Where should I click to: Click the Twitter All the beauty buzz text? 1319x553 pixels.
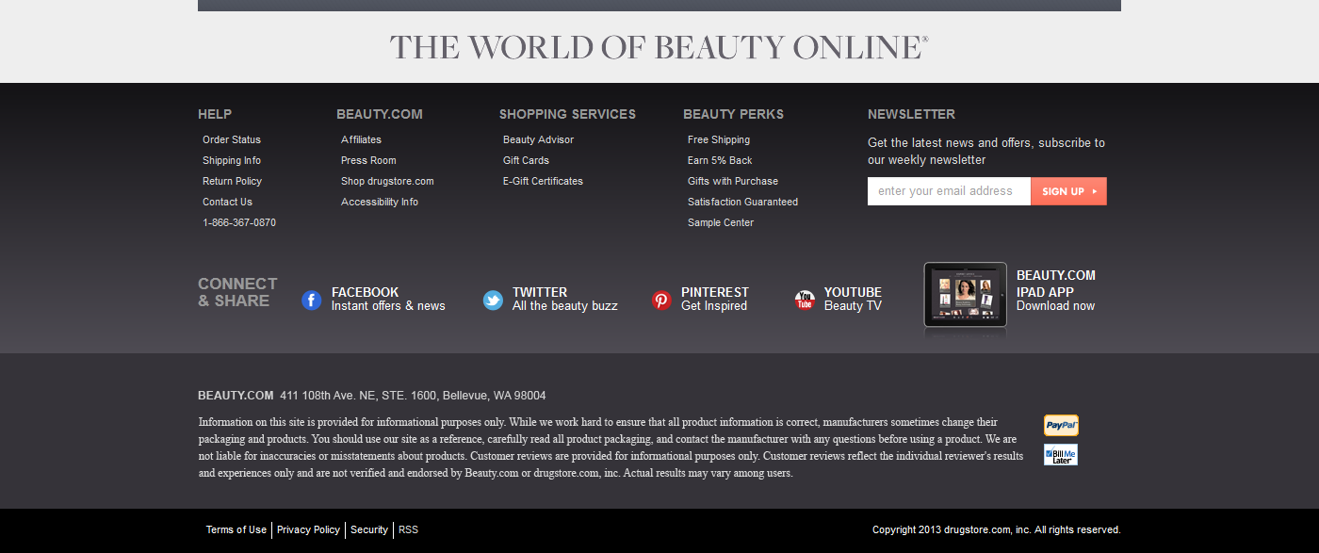point(565,306)
